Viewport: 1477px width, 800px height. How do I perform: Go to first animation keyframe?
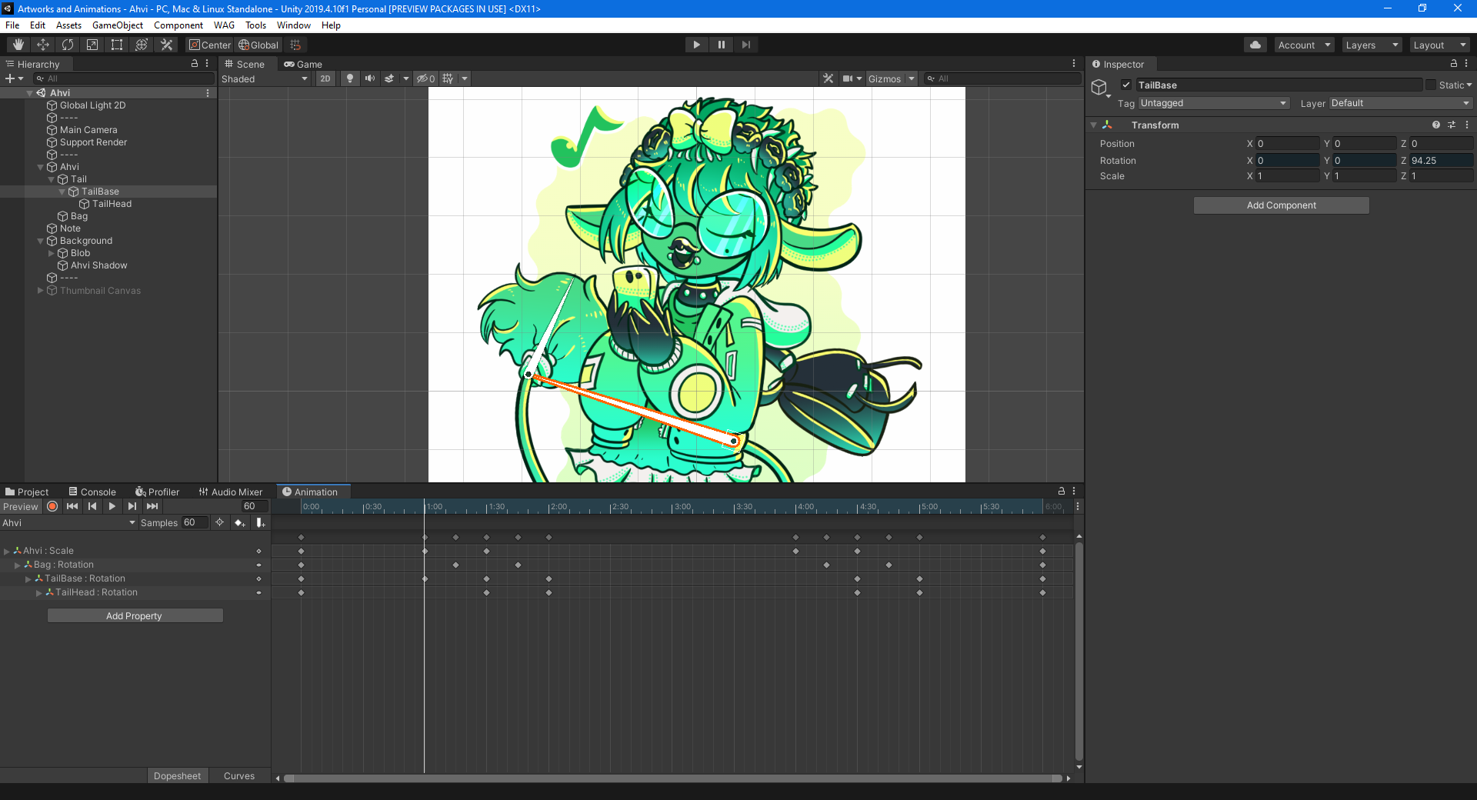click(x=72, y=506)
